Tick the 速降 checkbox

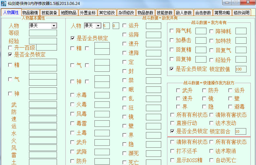pos(124,53)
